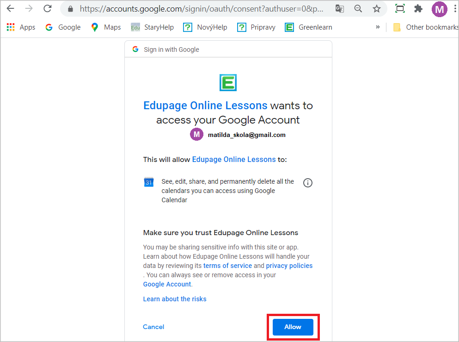Image resolution: width=459 pixels, height=342 pixels.
Task: Open the Maps bookmark
Action: pos(106,27)
